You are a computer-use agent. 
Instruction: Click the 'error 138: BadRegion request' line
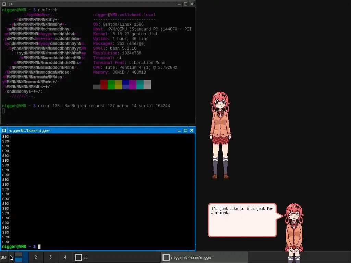point(104,106)
